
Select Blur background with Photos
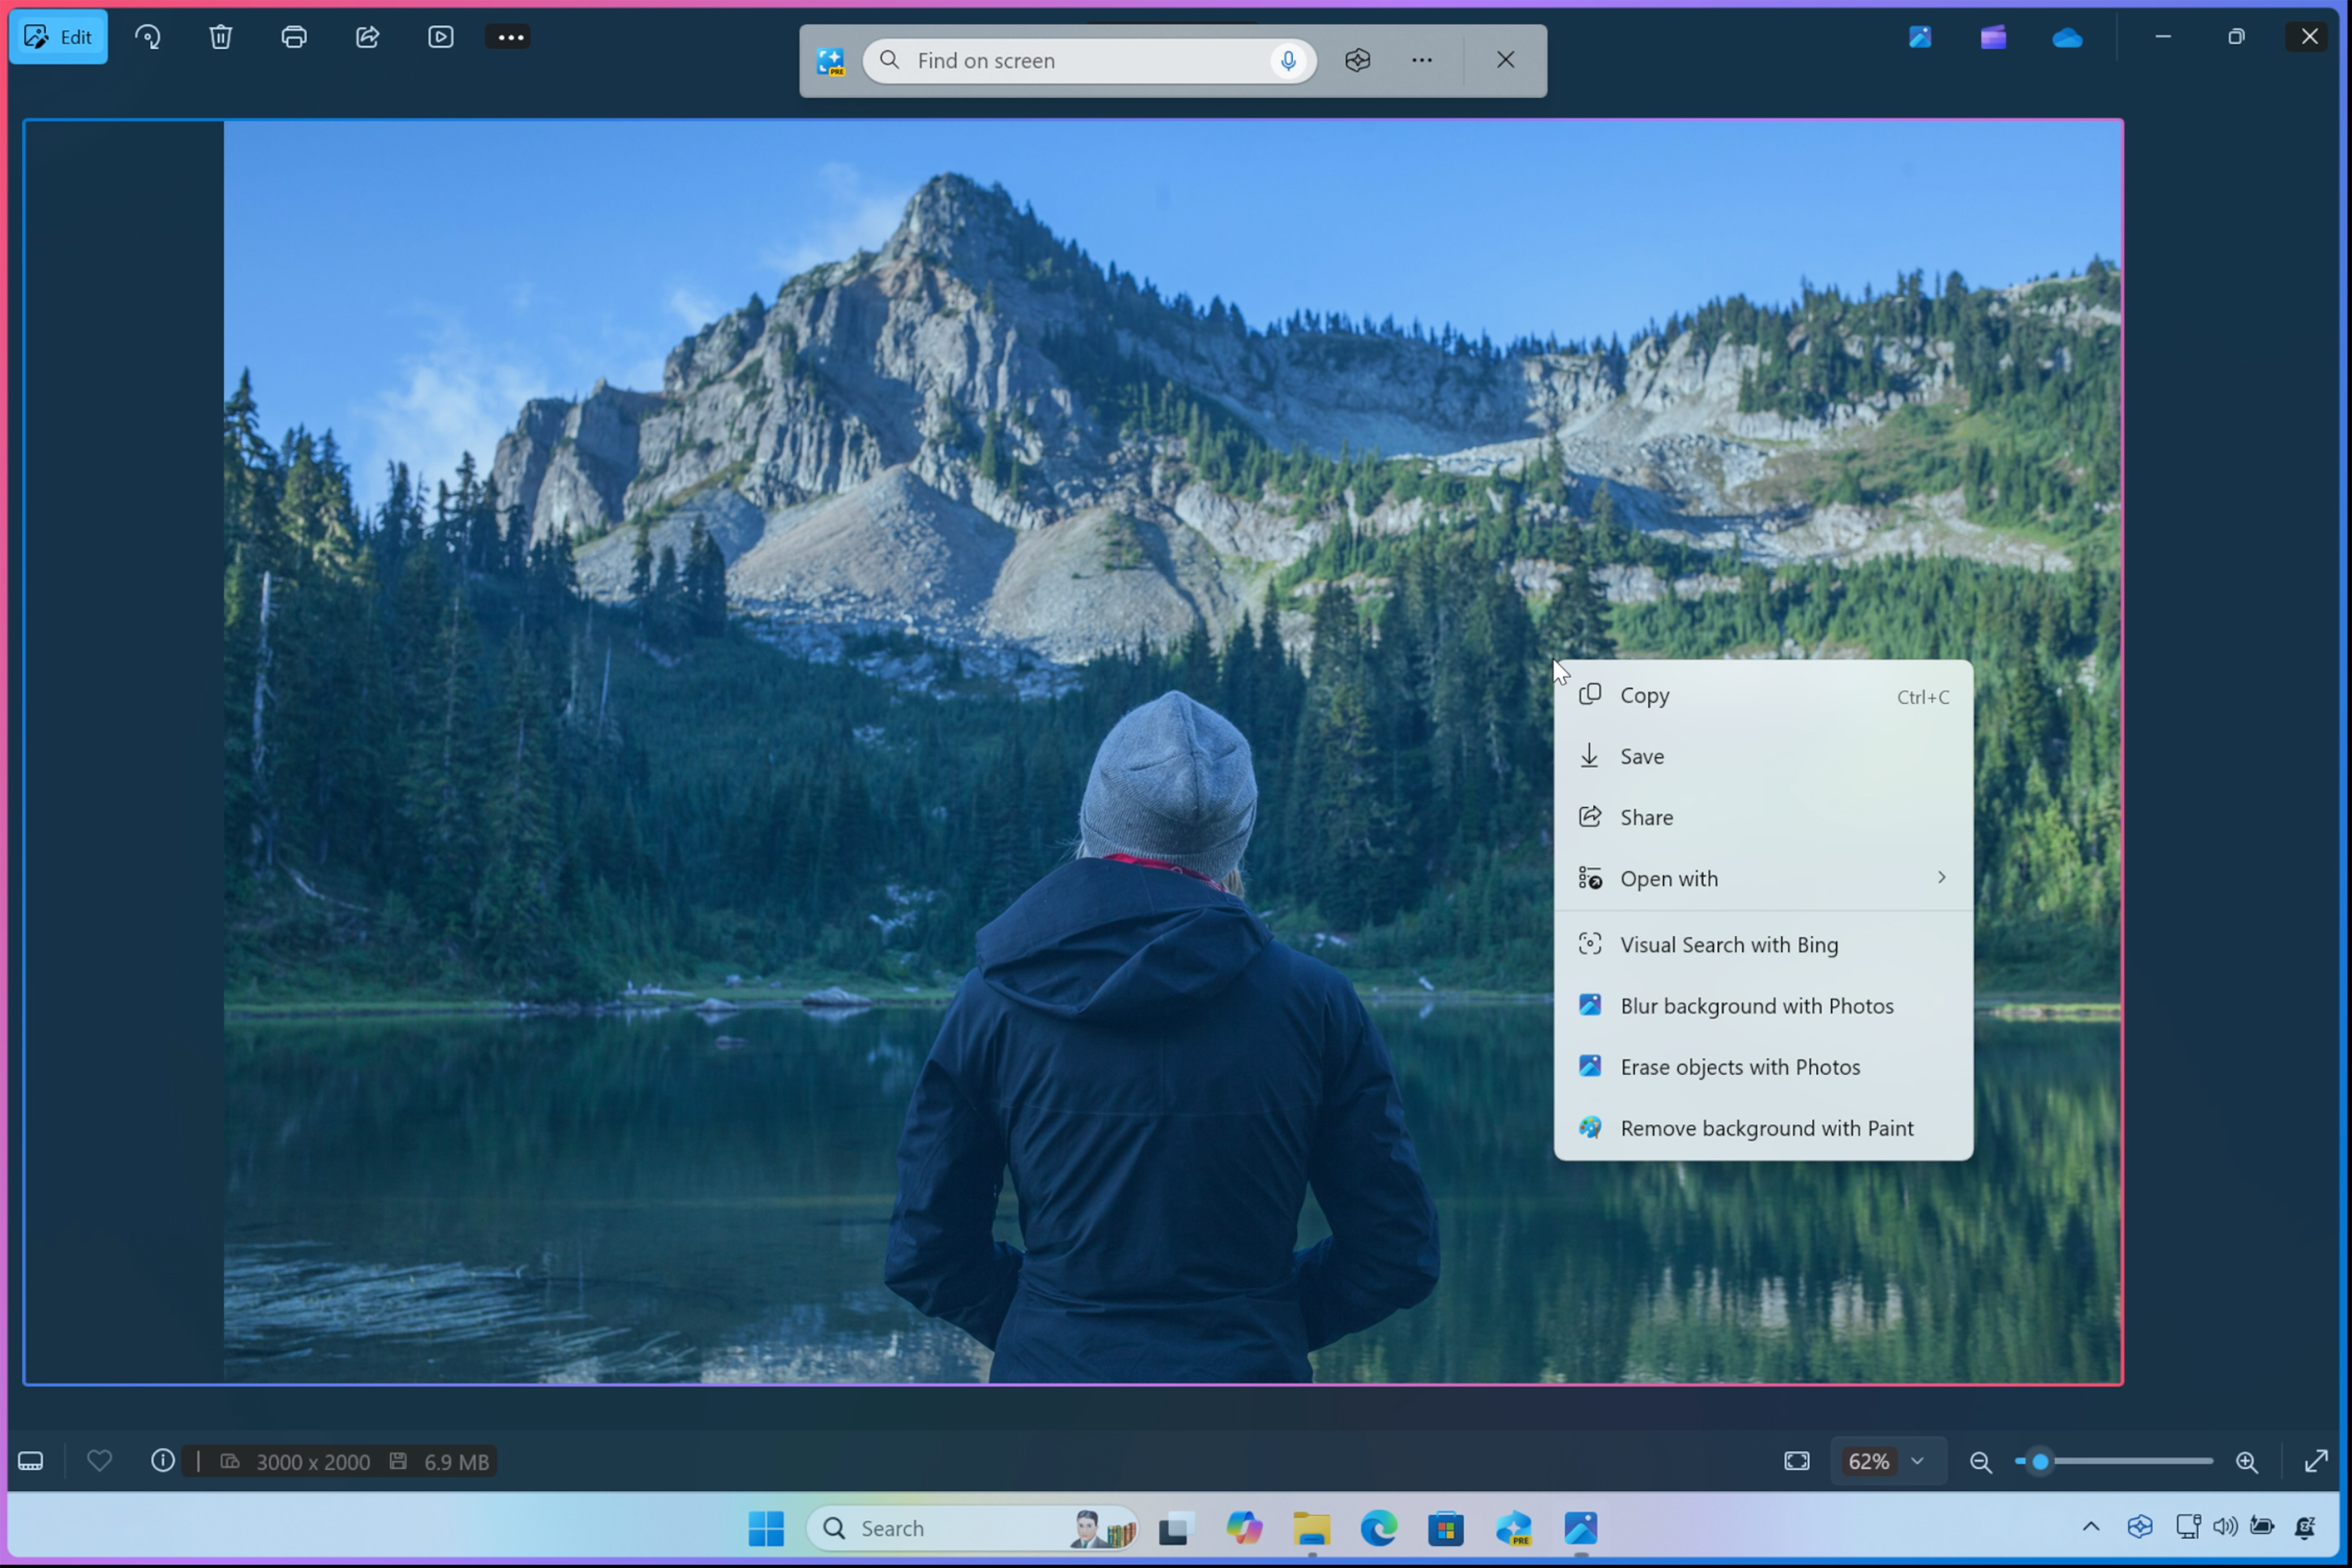tap(1755, 1004)
